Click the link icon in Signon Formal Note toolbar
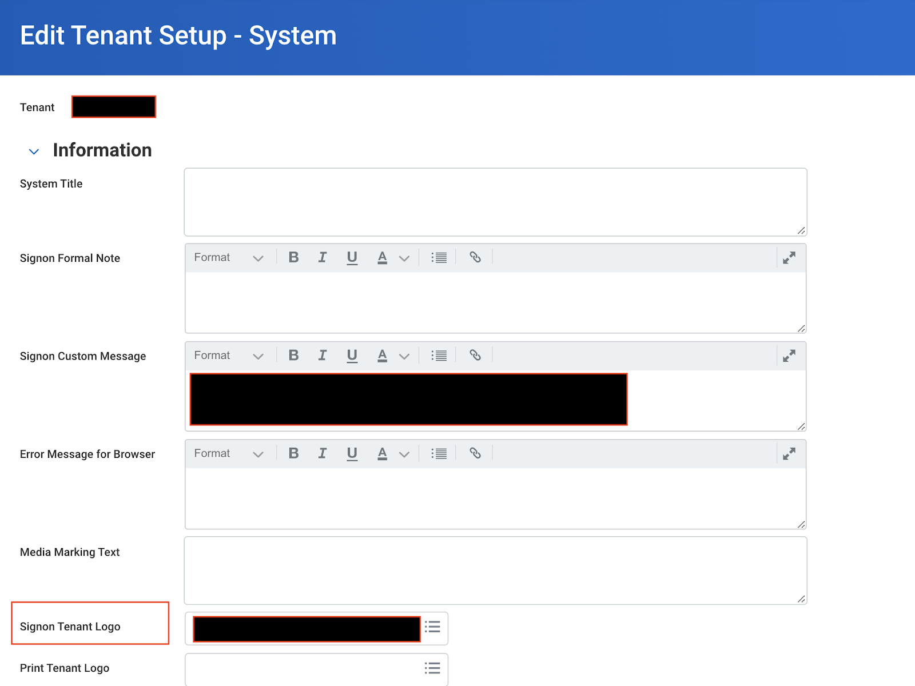The image size is (915, 686). [475, 257]
